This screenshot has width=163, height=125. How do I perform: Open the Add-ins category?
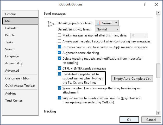point(20,93)
